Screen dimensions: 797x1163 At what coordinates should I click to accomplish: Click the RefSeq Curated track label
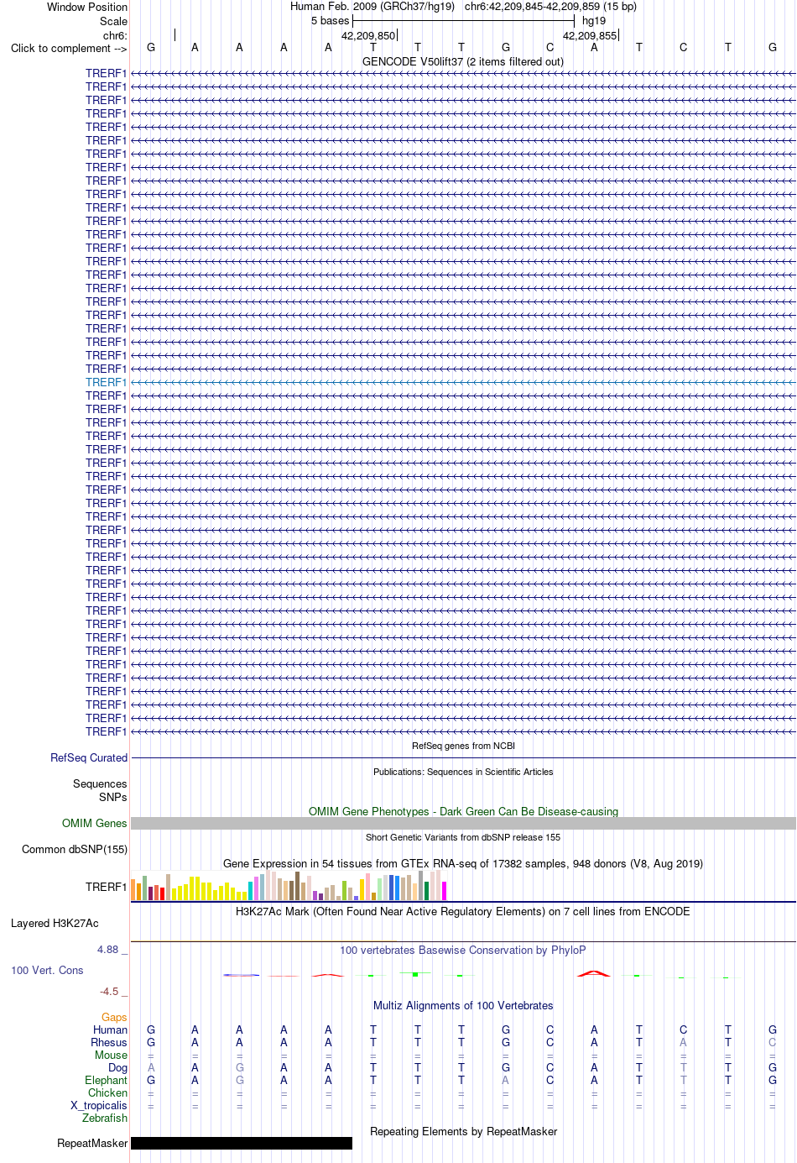click(89, 757)
